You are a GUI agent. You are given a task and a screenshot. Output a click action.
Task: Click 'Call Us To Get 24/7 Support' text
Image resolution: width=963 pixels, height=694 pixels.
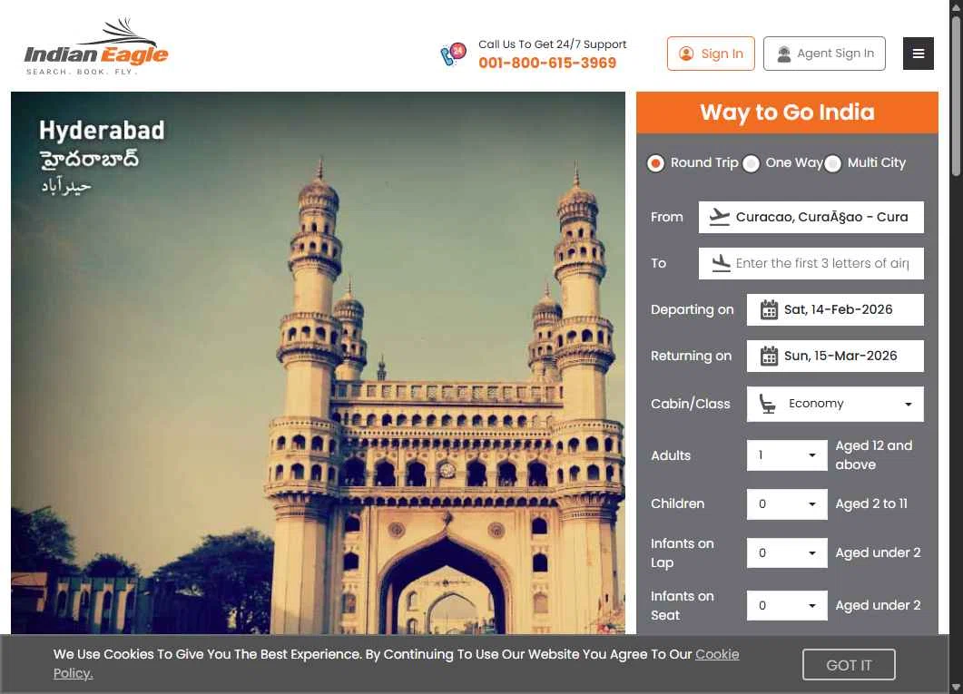552,44
